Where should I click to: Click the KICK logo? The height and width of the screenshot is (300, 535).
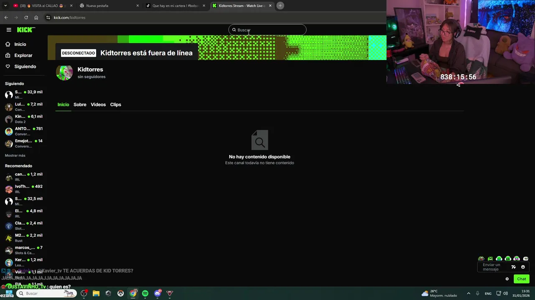pyautogui.click(x=26, y=30)
